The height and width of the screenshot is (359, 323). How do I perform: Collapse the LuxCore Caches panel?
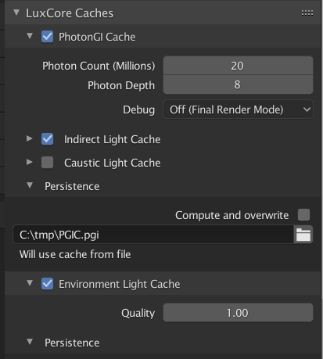16,13
